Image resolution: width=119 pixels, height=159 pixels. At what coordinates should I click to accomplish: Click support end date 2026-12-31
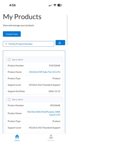(x=55, y=91)
